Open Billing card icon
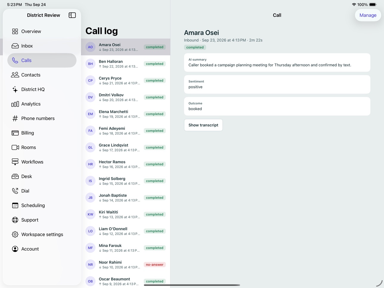Image resolution: width=384 pixels, height=288 pixels. point(15,133)
